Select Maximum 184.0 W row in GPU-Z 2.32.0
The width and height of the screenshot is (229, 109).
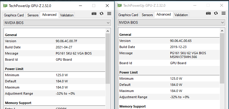(x=169, y=91)
